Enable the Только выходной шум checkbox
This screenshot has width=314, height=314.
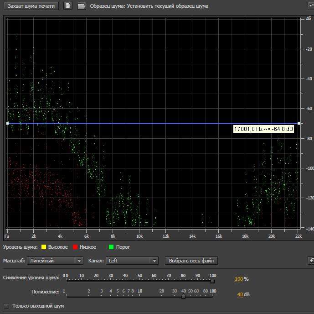6,306
